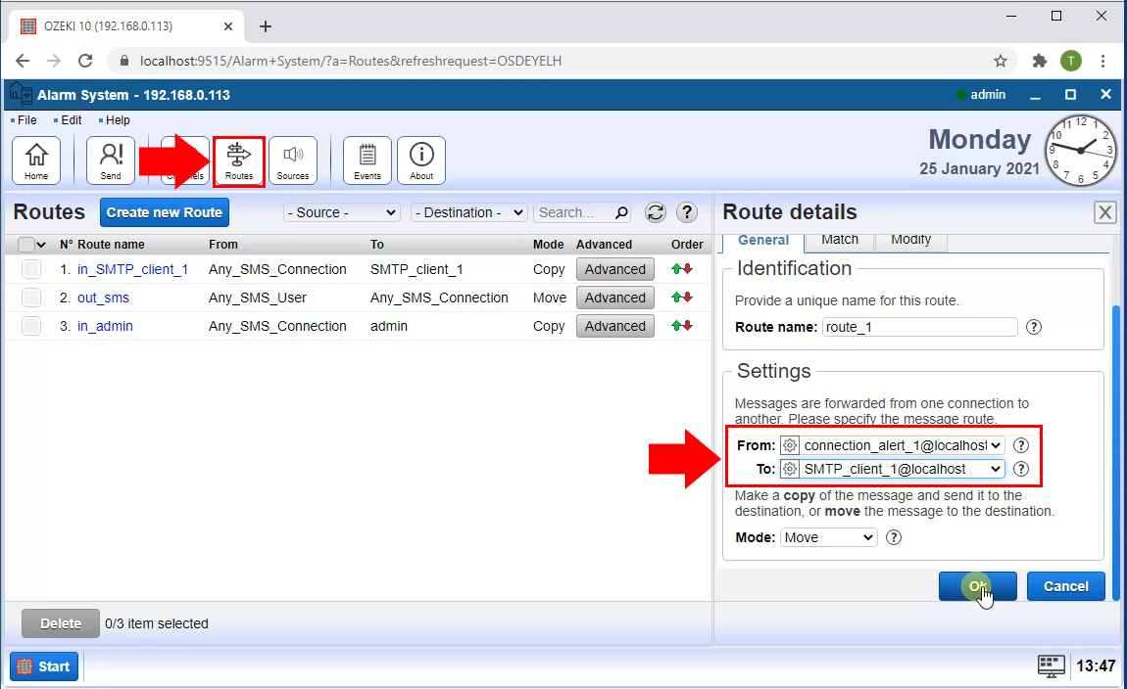Click the admin user indicator

981,95
